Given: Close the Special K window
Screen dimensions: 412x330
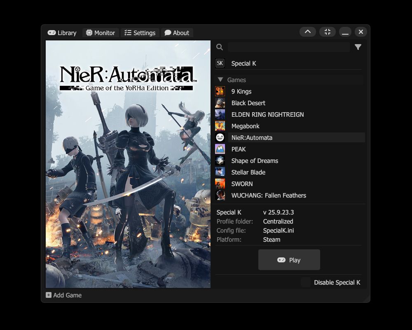Looking at the screenshot, I should (361, 32).
